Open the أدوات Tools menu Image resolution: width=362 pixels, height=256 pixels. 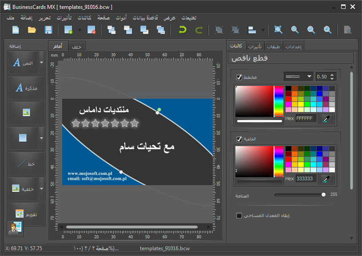point(121,18)
